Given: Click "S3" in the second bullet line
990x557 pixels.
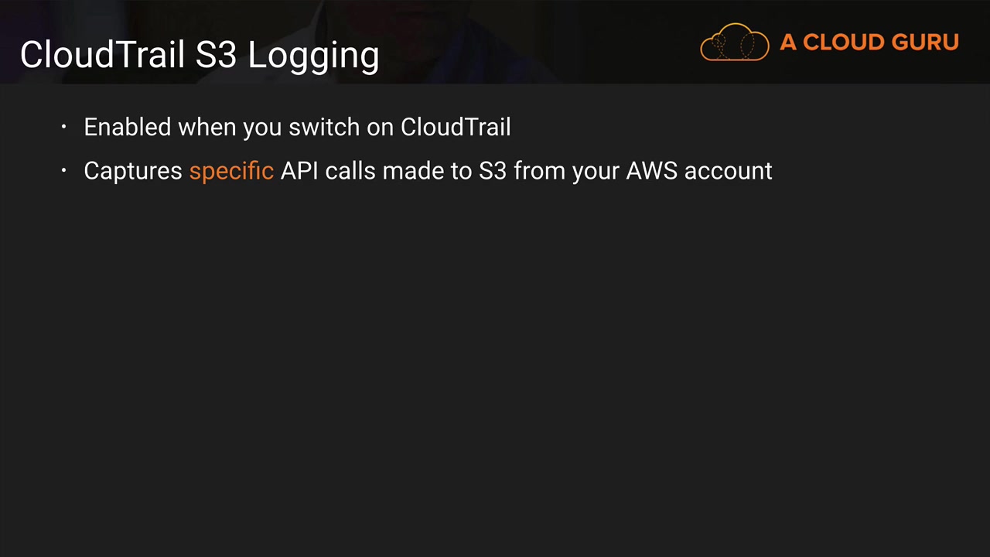Looking at the screenshot, I should 493,170.
